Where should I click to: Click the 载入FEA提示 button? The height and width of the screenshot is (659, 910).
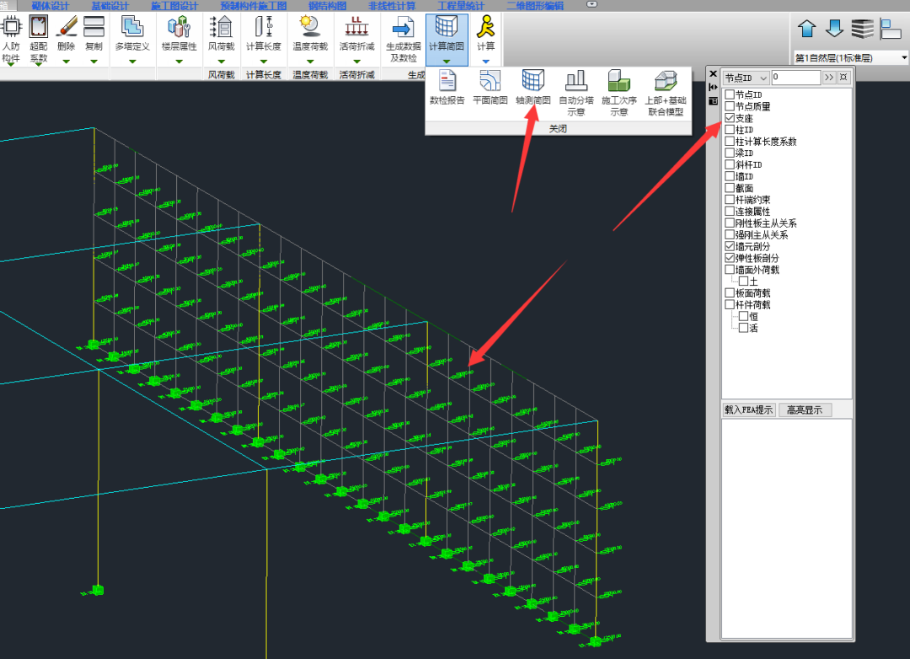pos(749,410)
